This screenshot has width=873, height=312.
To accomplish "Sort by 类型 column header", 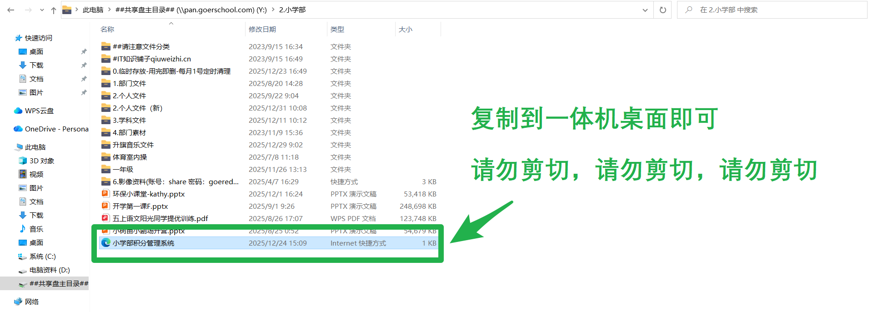I will click(337, 29).
